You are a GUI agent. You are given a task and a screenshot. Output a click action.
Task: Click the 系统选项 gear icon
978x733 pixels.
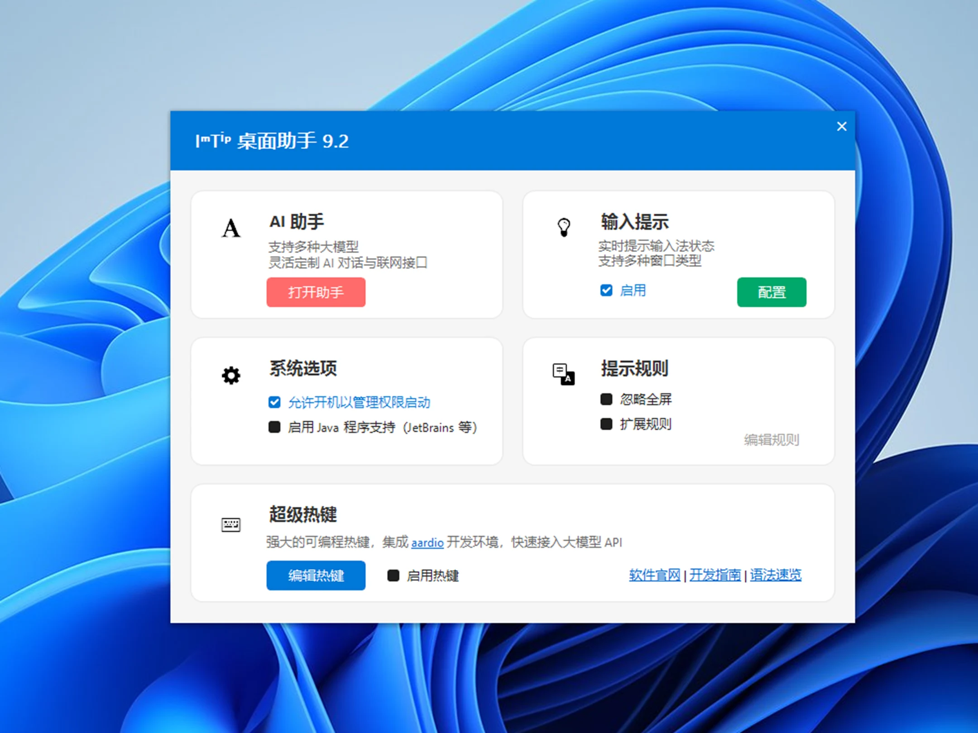pyautogui.click(x=231, y=376)
